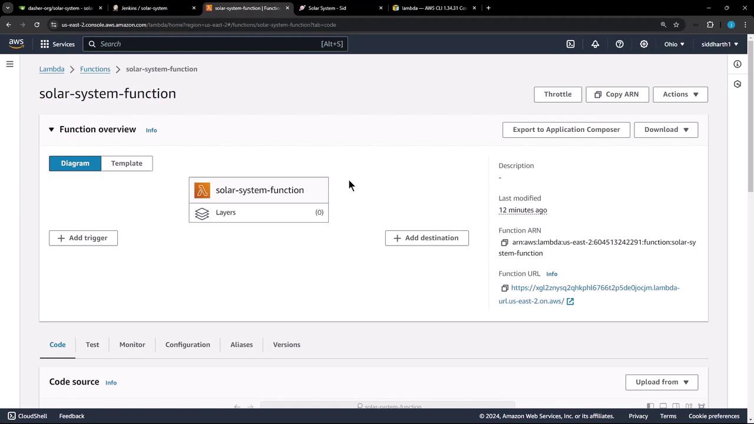
Task: Click the Layers stack icon
Action: coord(202,213)
